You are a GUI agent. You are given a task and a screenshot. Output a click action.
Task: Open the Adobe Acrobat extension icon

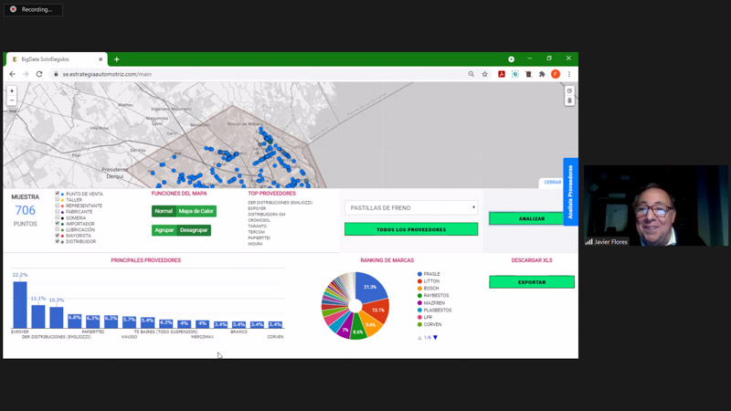pos(502,74)
